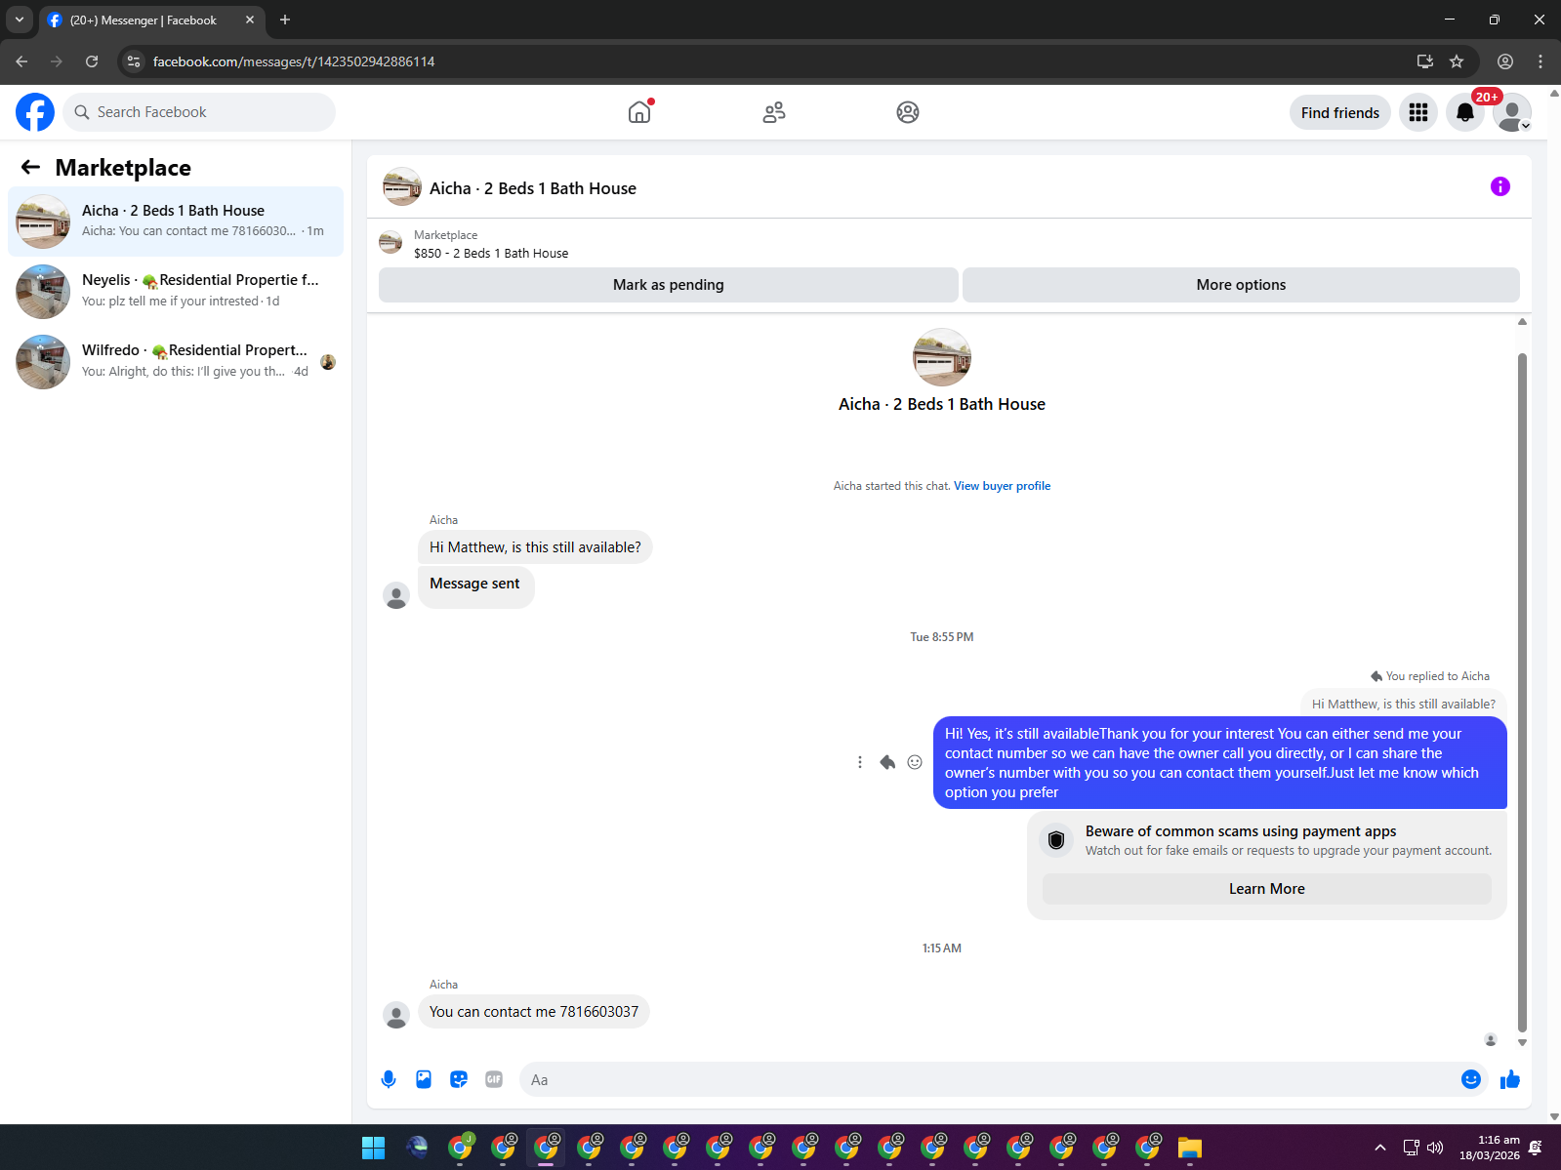
Task: Click Find friends button
Action: point(1340,112)
